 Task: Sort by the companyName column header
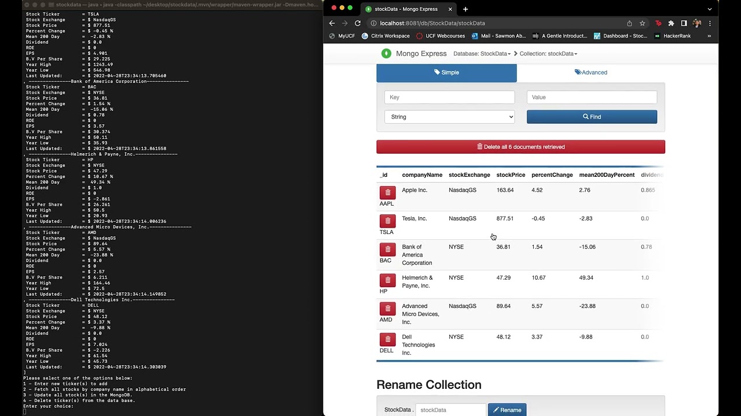422,175
